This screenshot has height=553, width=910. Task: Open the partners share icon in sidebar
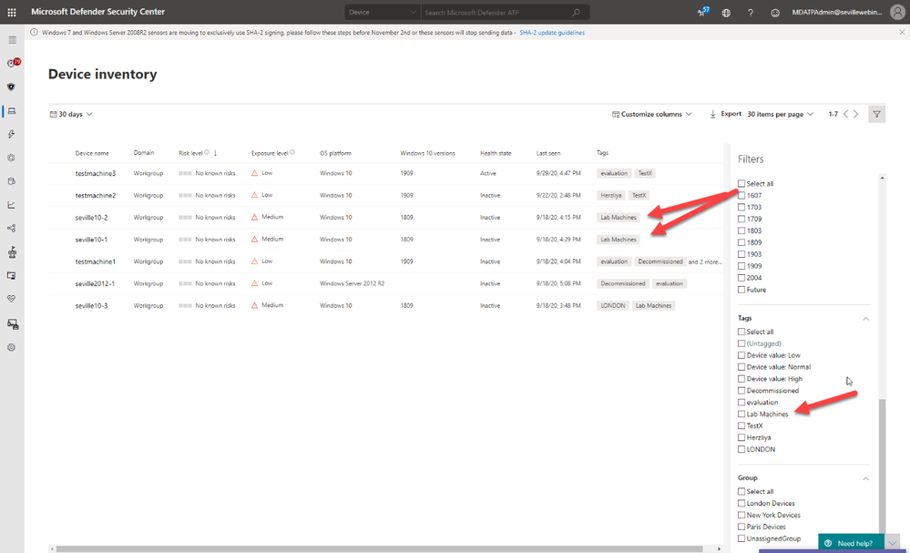(11, 228)
